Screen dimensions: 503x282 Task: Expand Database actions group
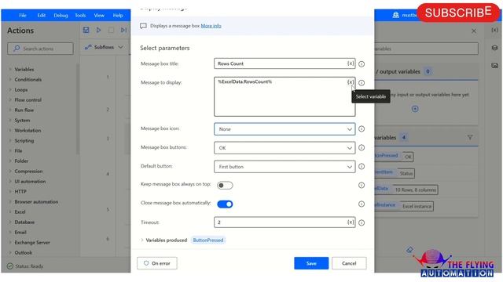[x=10, y=222]
